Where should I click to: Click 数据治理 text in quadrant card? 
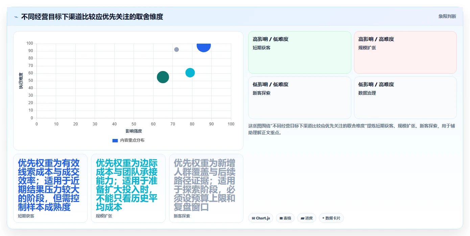point(367,93)
